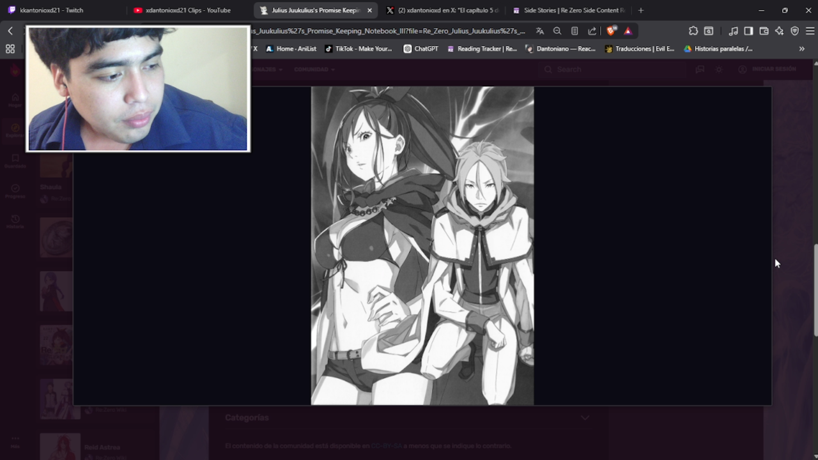Click the translate page icon
This screenshot has height=460, width=818.
(540, 31)
